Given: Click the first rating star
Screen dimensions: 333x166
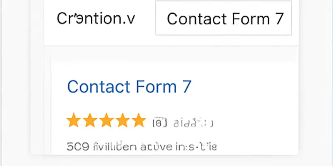Looking at the screenshot, I should click(x=73, y=121).
